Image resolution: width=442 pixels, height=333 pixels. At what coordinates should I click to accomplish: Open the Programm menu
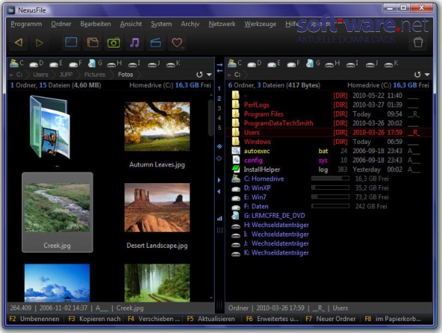pyautogui.click(x=26, y=24)
